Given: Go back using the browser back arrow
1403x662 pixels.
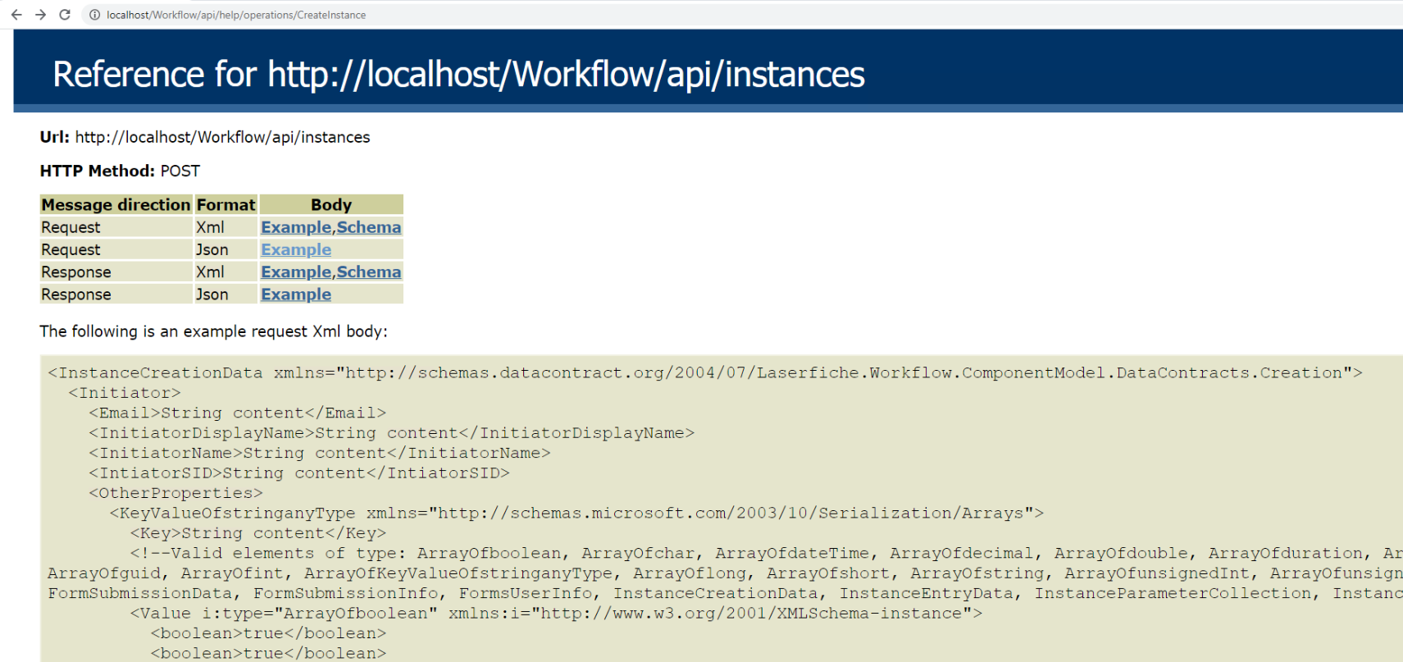Looking at the screenshot, I should point(16,15).
